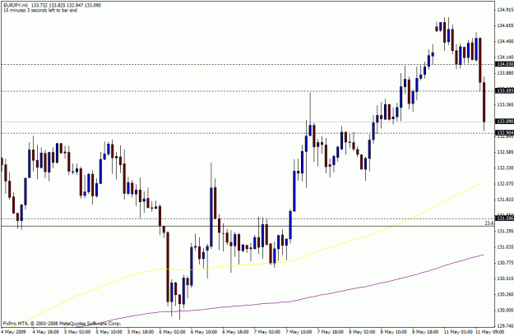Click the 134.655 price axis label
This screenshot has height=336, width=514.
click(x=505, y=25)
